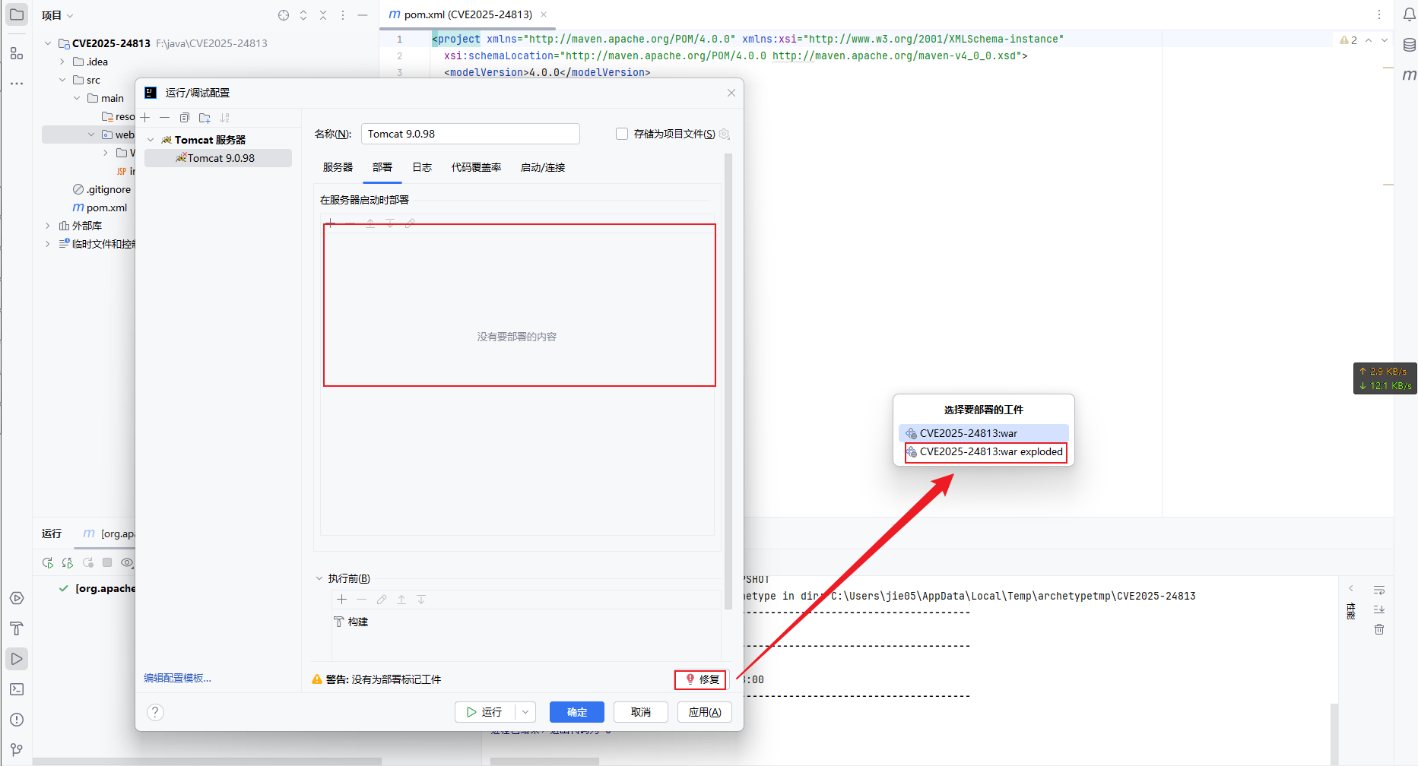Add deployment artifact with plus icon
This screenshot has width=1418, height=766.
331,223
